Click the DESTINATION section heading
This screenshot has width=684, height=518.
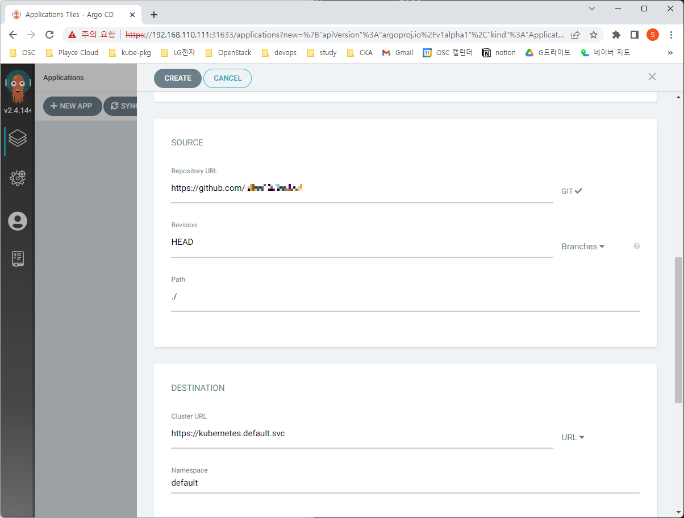(x=198, y=388)
